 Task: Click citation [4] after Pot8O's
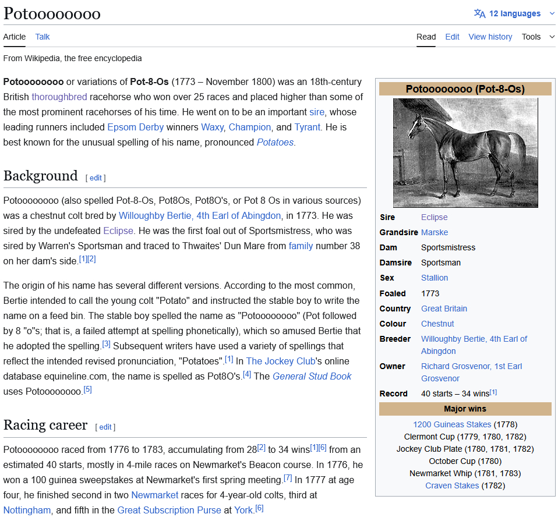click(x=247, y=374)
